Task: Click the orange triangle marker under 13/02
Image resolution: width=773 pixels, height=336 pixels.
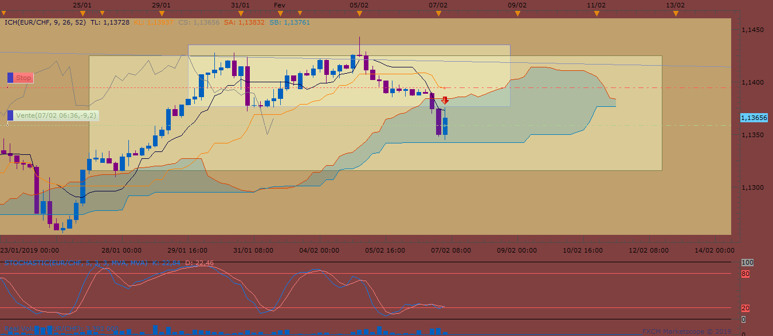Action: (x=676, y=13)
